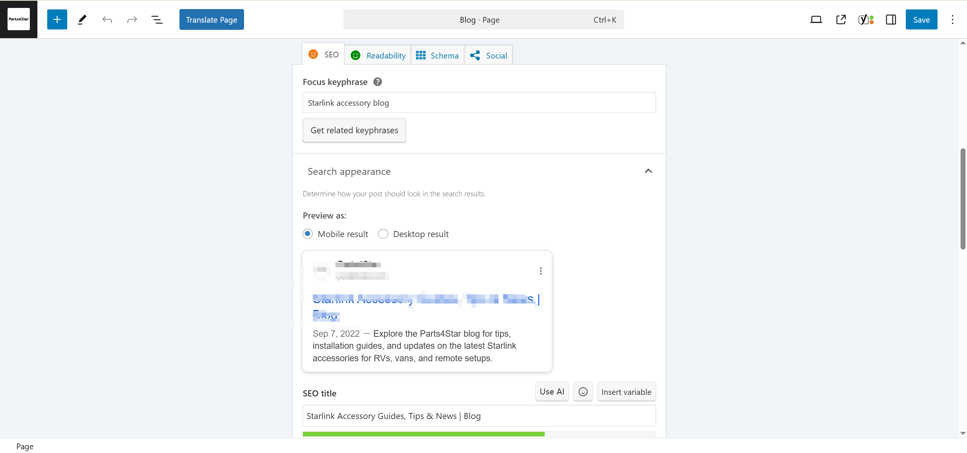Screen dimensions: 967x453
Task: Edit the SEO title input field
Action: 479,416
